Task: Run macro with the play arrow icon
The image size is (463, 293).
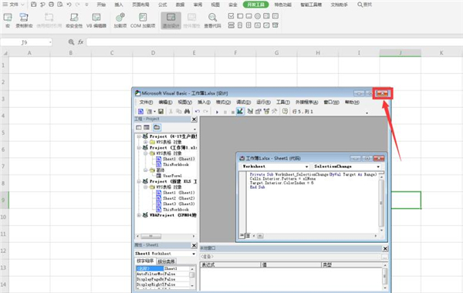Action: [x=217, y=112]
